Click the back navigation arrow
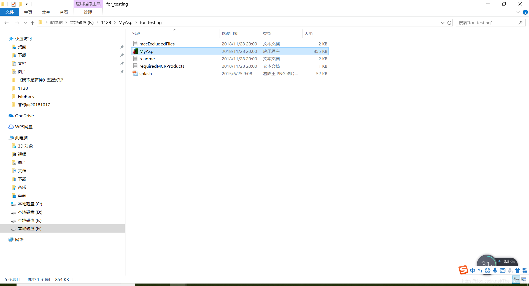 [7, 23]
